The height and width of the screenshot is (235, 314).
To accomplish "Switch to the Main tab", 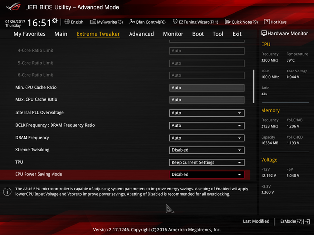I will [61, 34].
